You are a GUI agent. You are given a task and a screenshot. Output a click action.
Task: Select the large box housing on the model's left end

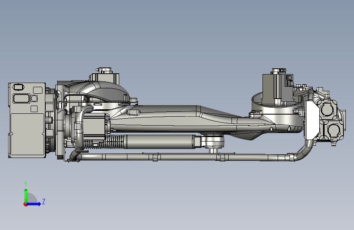[27, 120]
